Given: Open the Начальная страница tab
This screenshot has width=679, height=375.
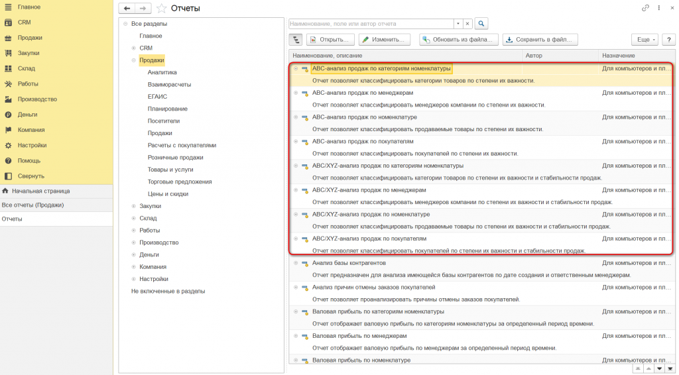Looking at the screenshot, I should (56, 191).
